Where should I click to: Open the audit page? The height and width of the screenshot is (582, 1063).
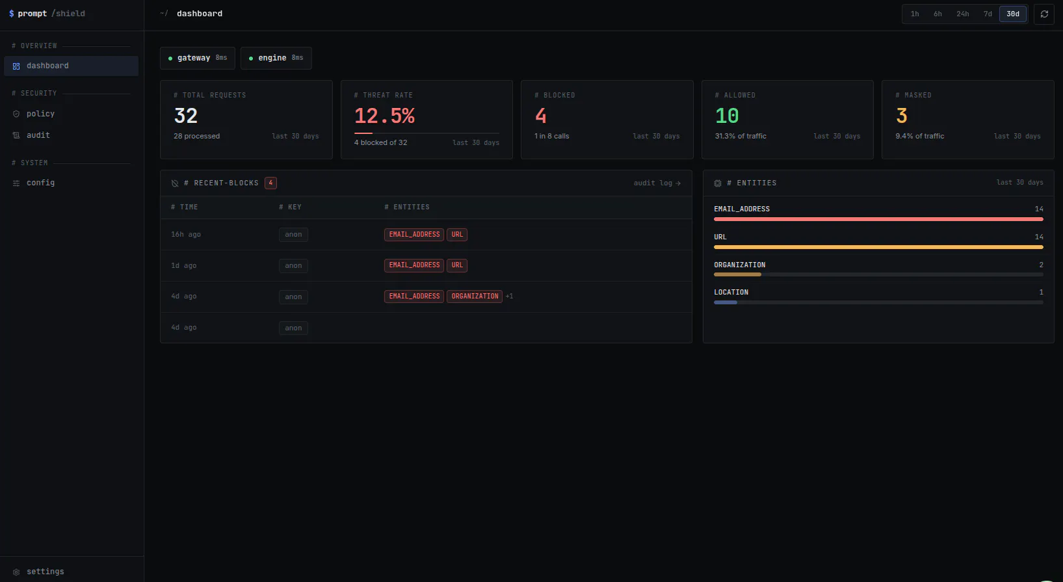point(72,135)
